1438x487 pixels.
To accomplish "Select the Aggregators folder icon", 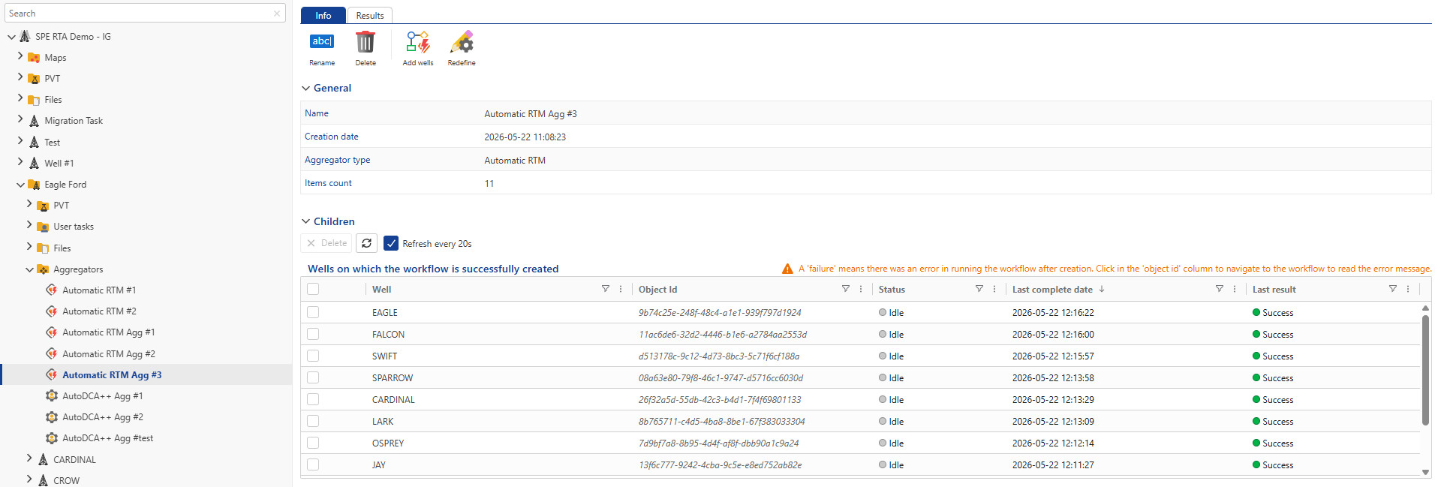I will pos(43,269).
